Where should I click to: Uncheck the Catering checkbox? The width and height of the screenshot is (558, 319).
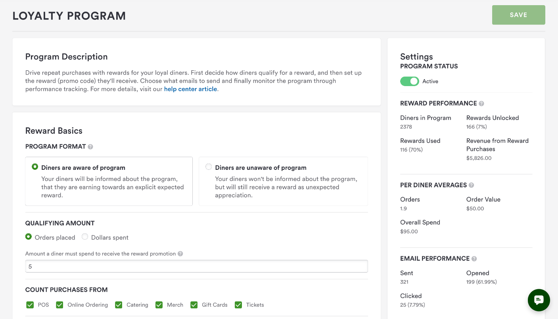[119, 305]
